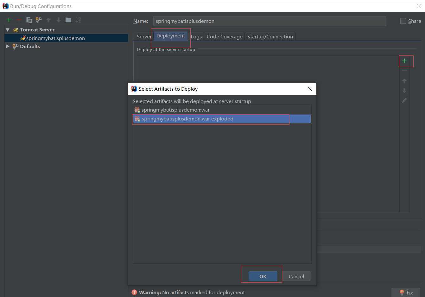Open edit defaults wrench icon
Image resolution: width=425 pixels, height=297 pixels.
click(x=39, y=20)
